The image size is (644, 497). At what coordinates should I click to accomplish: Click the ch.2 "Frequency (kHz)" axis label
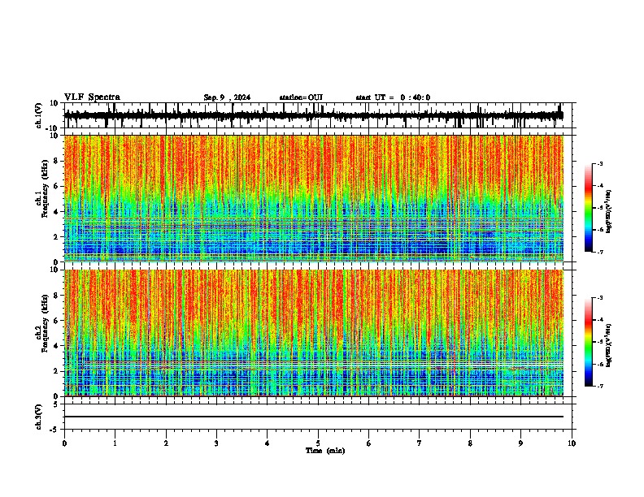click(46, 323)
